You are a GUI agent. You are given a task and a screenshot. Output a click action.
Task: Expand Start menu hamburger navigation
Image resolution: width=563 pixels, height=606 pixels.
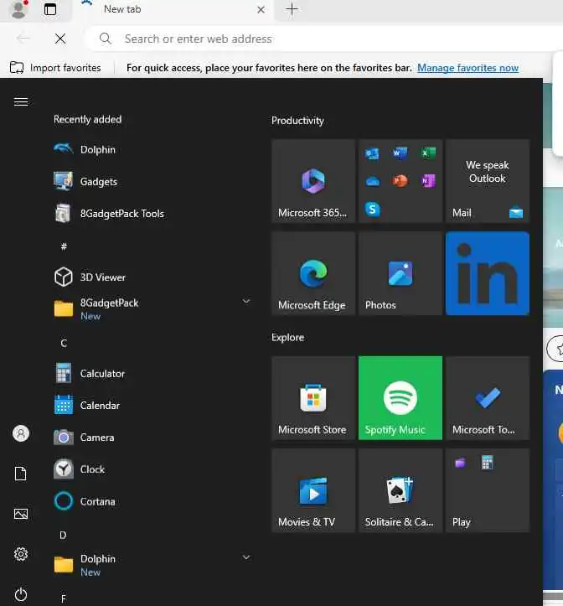click(x=21, y=101)
